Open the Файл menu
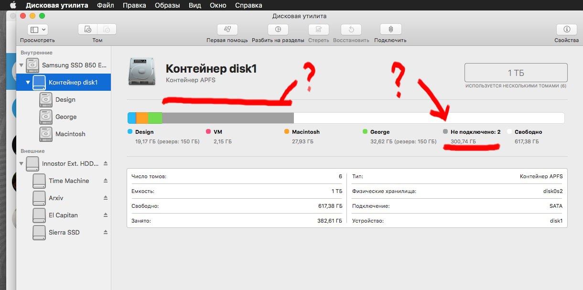 tap(106, 5)
